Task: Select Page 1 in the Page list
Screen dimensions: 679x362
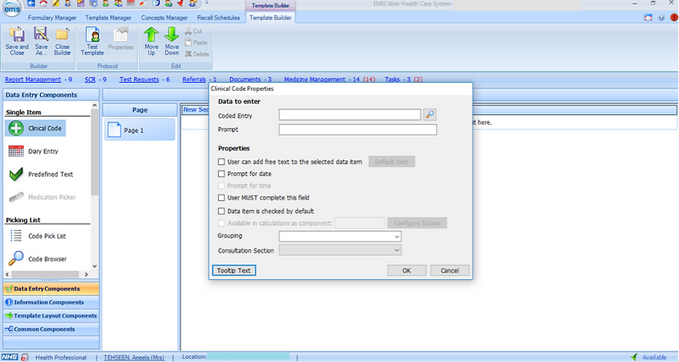Action: [139, 130]
